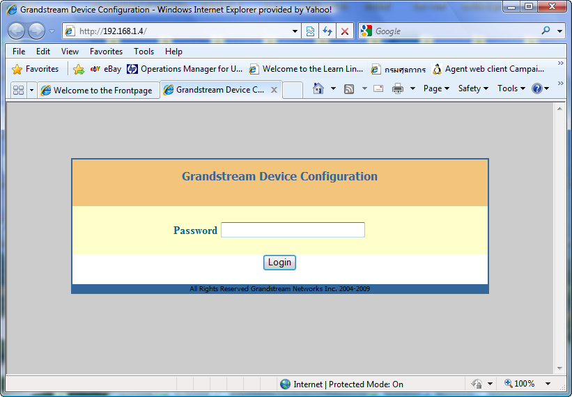Open the Page command bar menu
The width and height of the screenshot is (572, 397).
click(436, 88)
